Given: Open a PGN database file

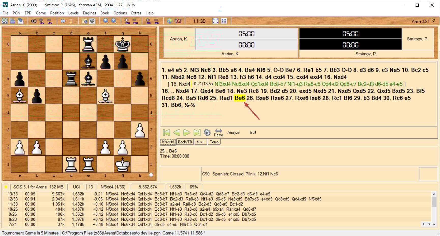Looking at the screenshot, I should 13,21.
